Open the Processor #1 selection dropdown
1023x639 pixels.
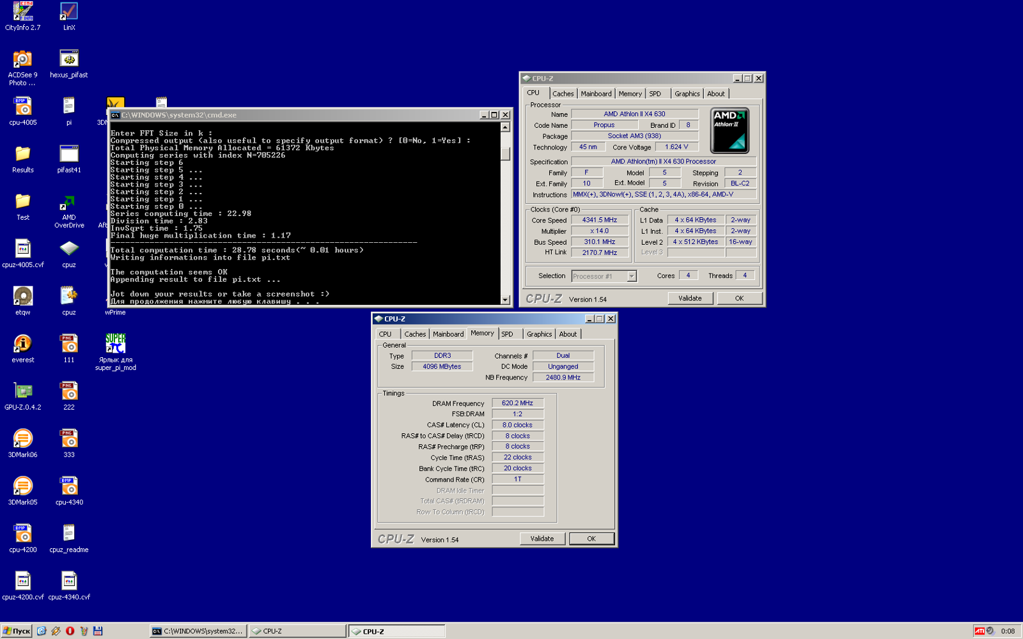point(632,276)
